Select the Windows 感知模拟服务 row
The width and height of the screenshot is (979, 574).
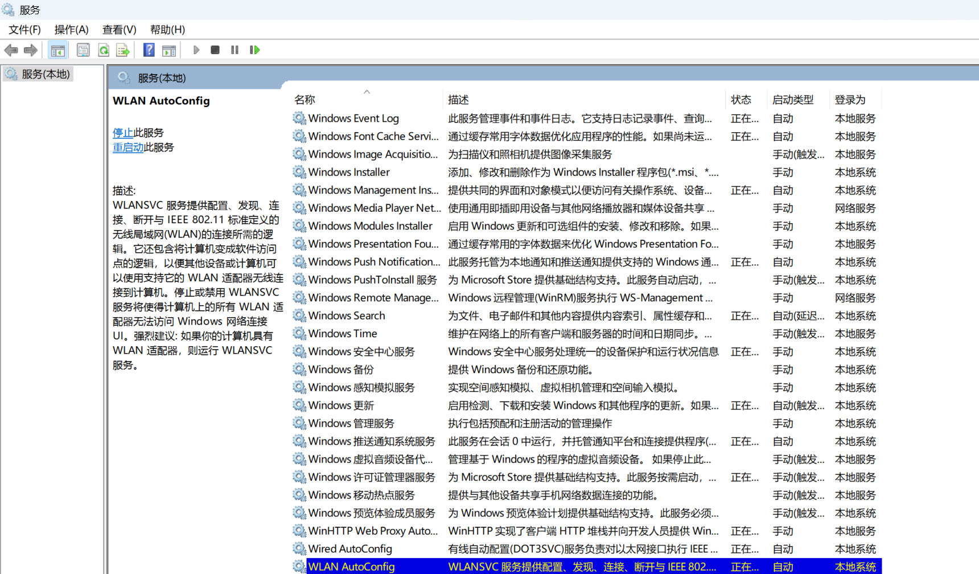[x=586, y=388]
